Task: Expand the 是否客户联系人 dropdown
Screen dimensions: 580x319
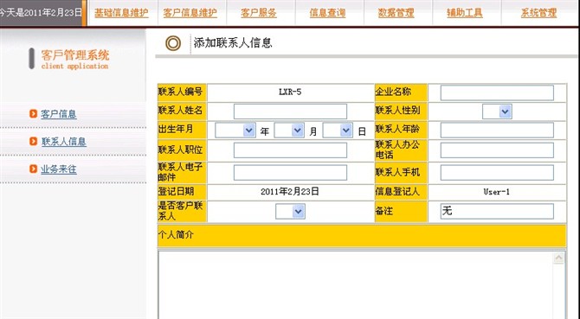Action: (290, 212)
